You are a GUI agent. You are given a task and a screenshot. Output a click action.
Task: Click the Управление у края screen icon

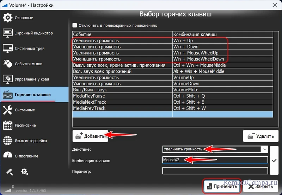(x=7, y=79)
